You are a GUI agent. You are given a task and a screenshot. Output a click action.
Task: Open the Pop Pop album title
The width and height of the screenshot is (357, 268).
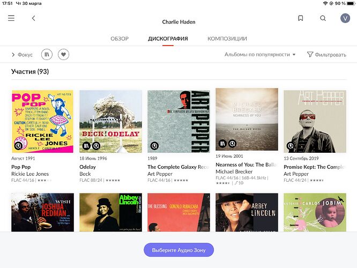pyautogui.click(x=21, y=167)
